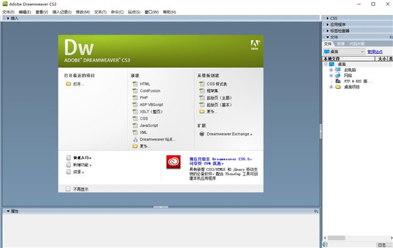Open the 修改(M) menu
Viewport: 393px width, 248px height.
pos(83,12)
